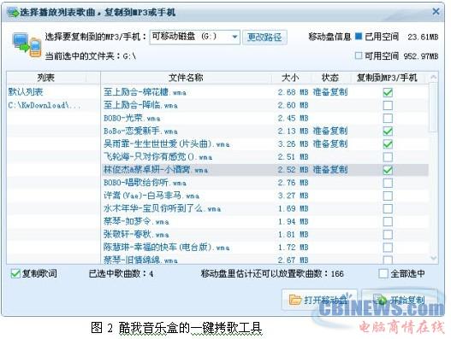Select the song 蔡琴-如梦令.wma
The image size is (451, 339).
[x=136, y=222]
